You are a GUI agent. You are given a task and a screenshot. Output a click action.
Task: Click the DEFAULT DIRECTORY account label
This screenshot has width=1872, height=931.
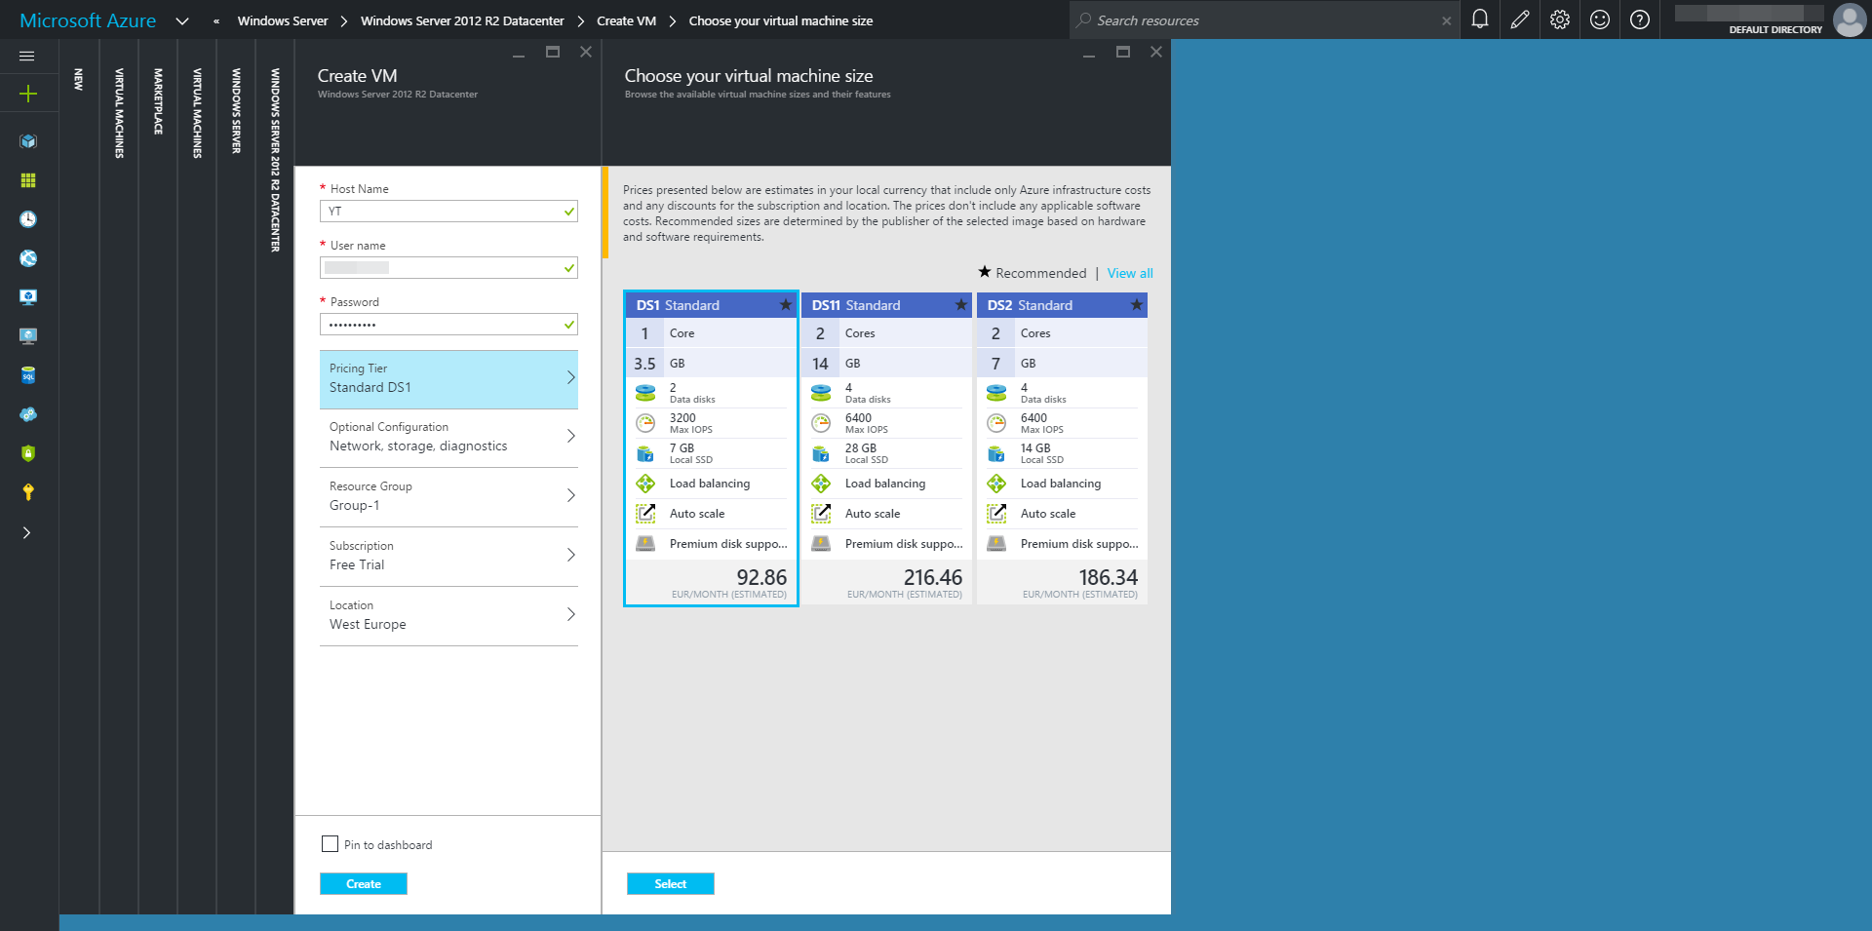click(1775, 30)
